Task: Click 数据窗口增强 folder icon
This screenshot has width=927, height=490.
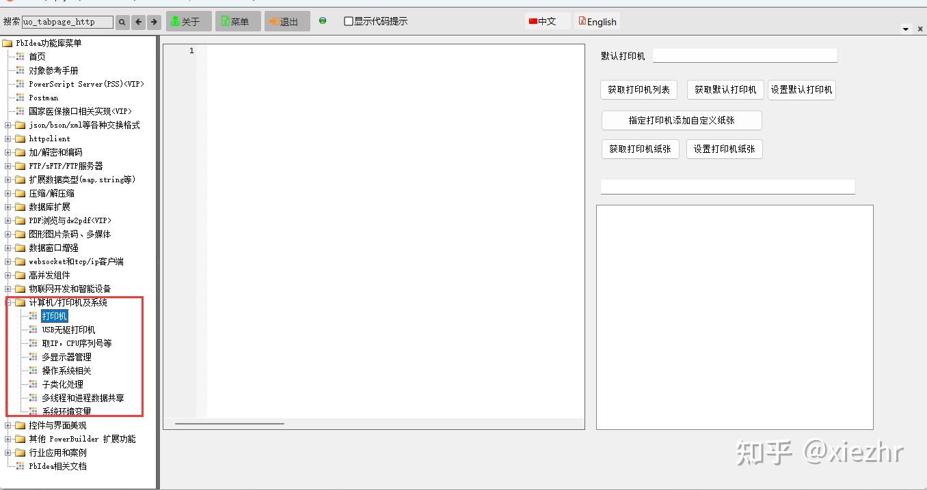Action: click(20, 248)
